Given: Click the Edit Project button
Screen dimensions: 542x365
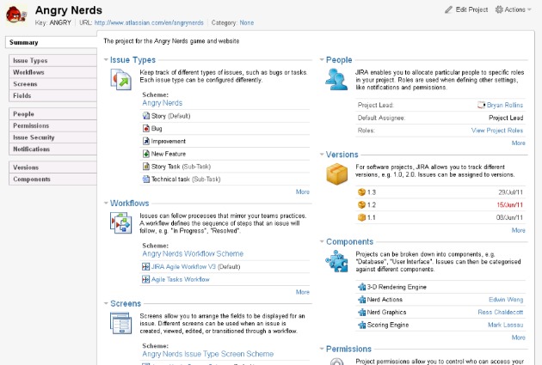Looking at the screenshot, I should pyautogui.click(x=466, y=9).
